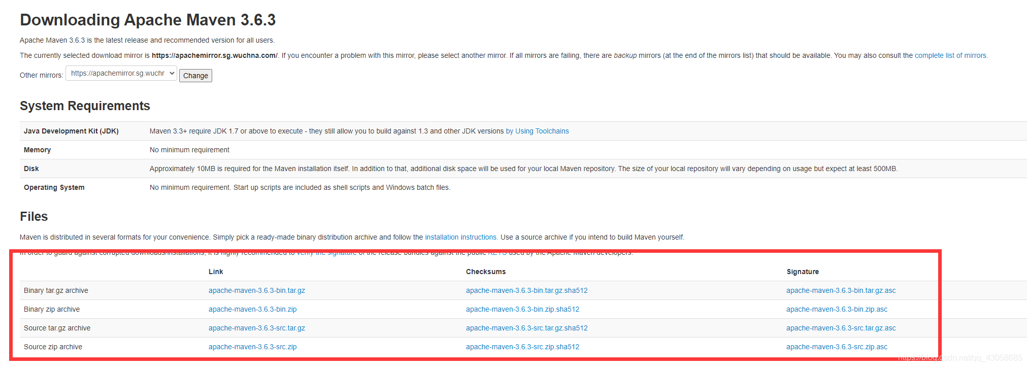Click the 'Checksums' column header
This screenshot has width=1027, height=367.
click(486, 272)
